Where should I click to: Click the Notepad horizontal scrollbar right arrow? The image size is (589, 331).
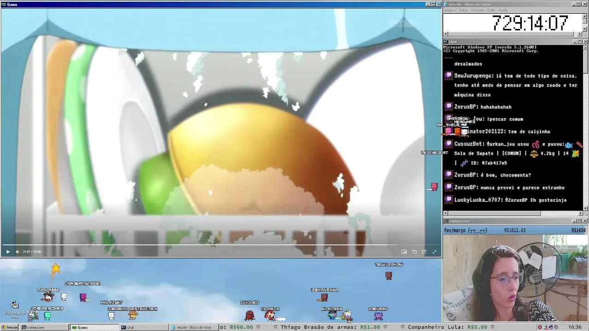(580, 34)
